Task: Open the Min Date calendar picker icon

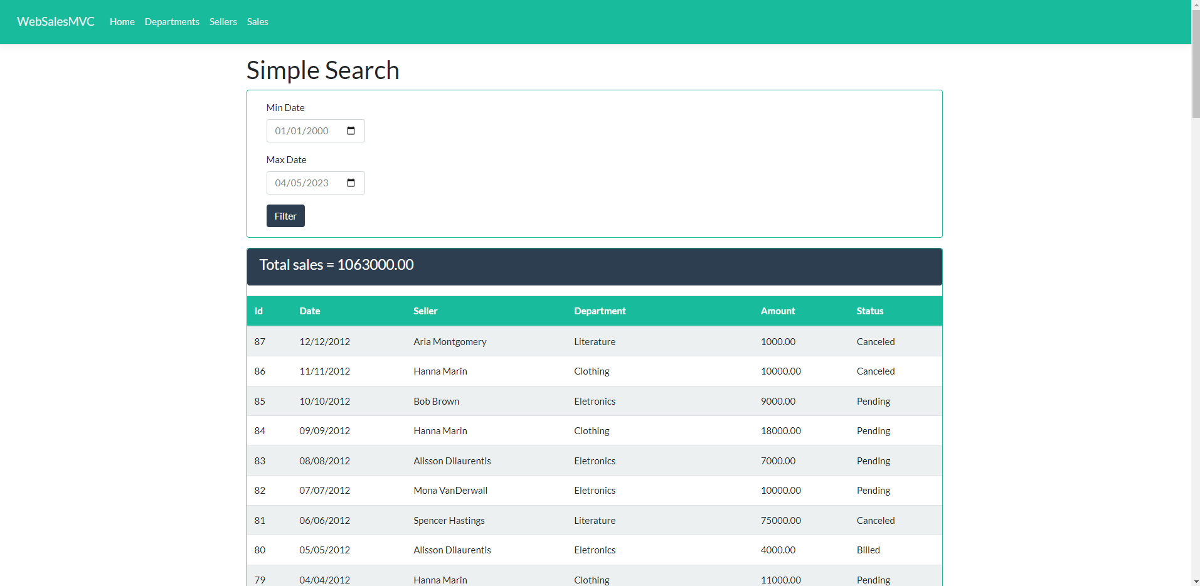Action: pos(351,131)
